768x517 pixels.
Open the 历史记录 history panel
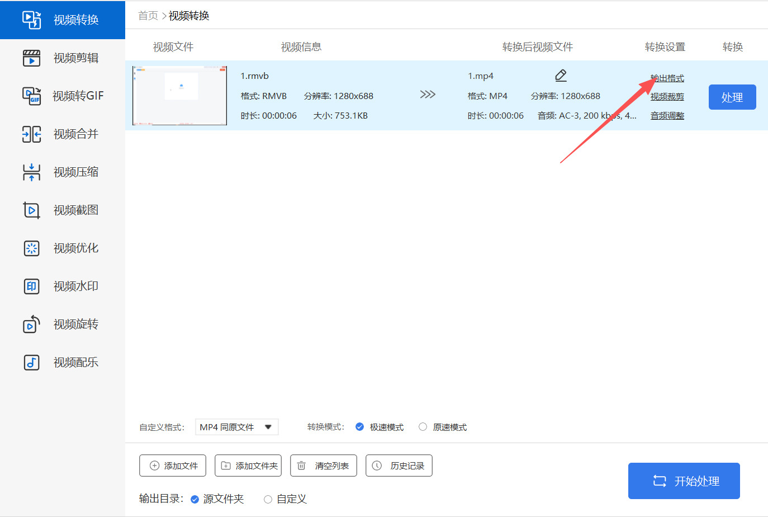[x=399, y=465]
